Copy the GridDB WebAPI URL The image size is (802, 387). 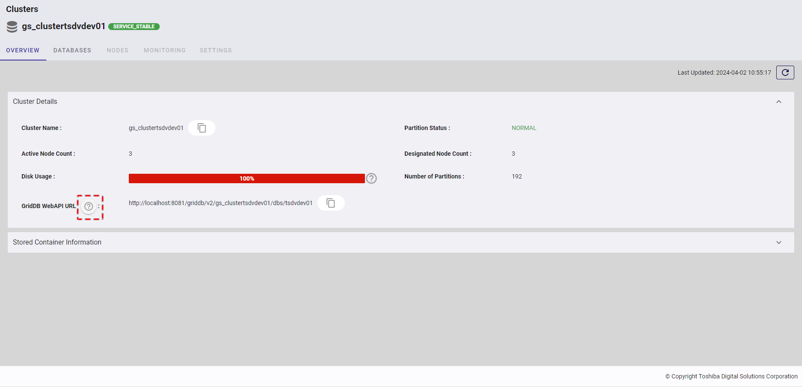[331, 203]
